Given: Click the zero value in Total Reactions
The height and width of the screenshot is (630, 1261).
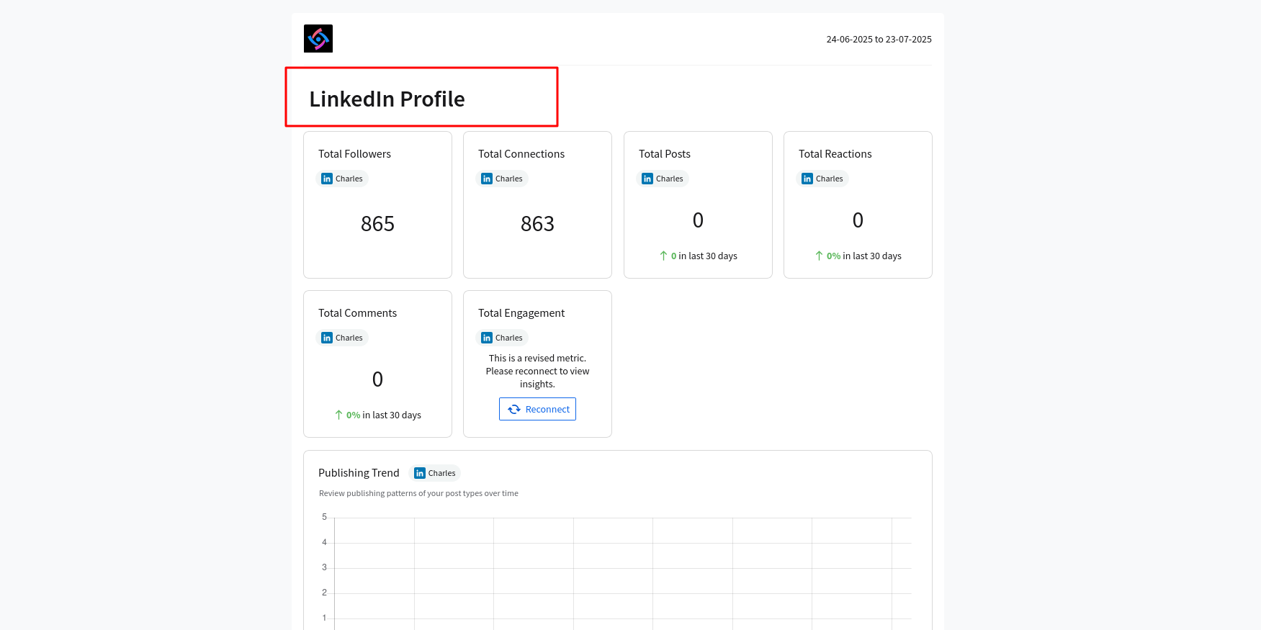Looking at the screenshot, I should pyautogui.click(x=858, y=220).
